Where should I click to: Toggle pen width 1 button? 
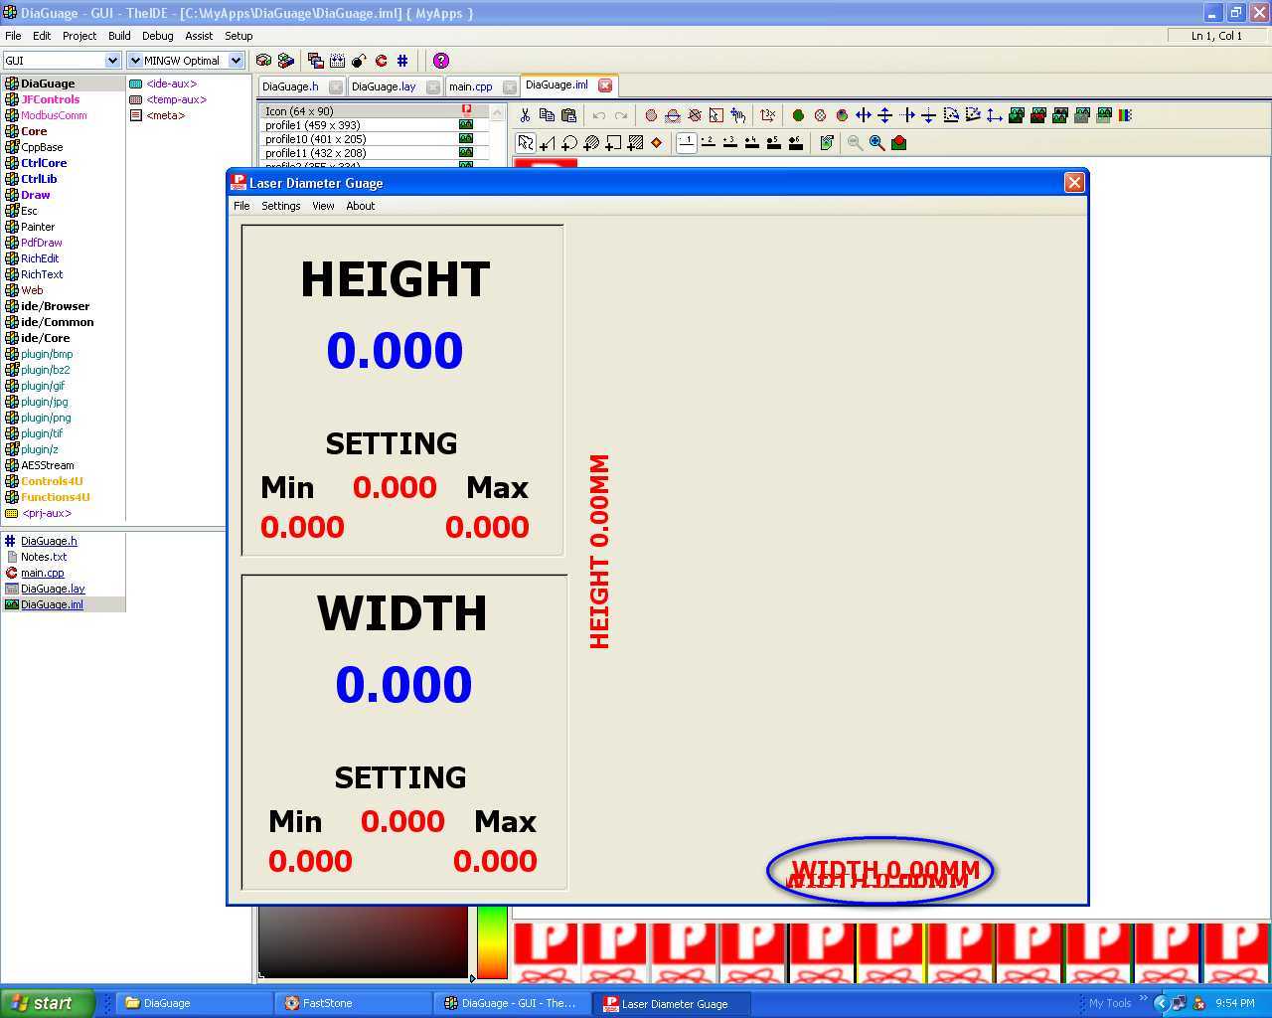[x=686, y=143]
